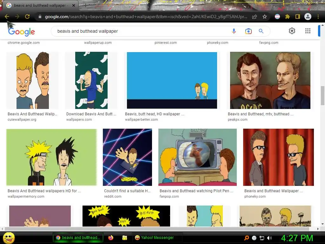Click the 'Download Beavis And Butt ...' link

tap(91, 114)
